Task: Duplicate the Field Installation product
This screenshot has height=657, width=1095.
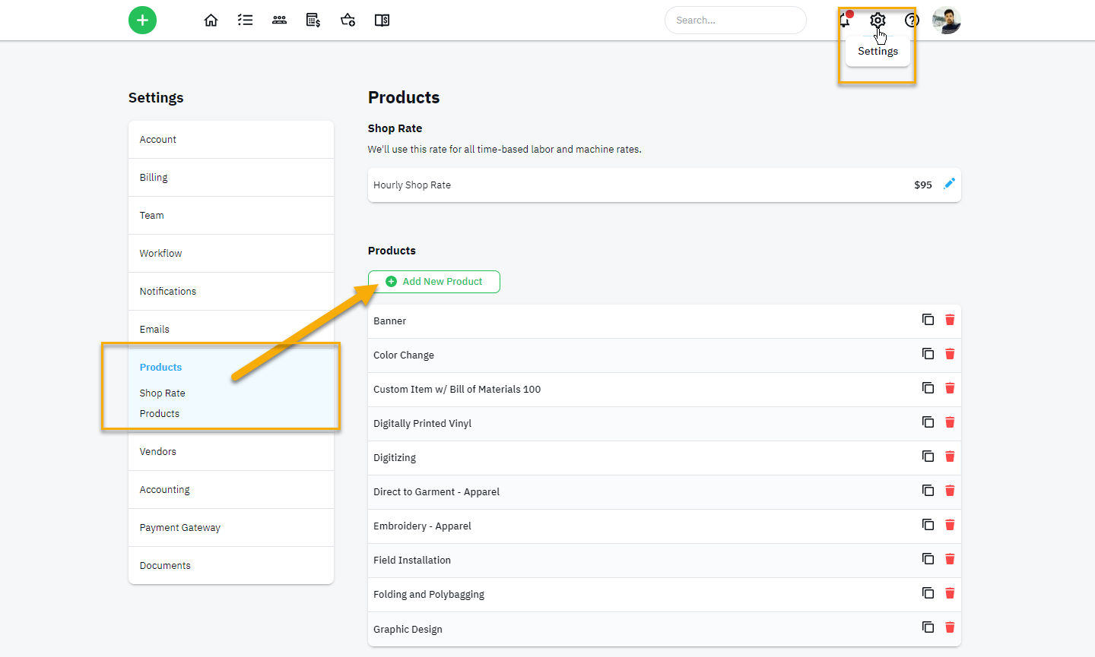Action: point(928,559)
